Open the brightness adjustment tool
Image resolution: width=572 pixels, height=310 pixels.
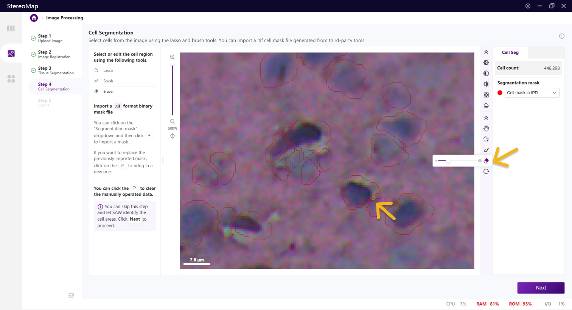point(486,84)
